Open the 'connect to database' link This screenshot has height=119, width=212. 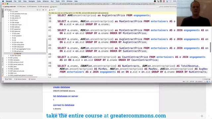[x=64, y=105]
